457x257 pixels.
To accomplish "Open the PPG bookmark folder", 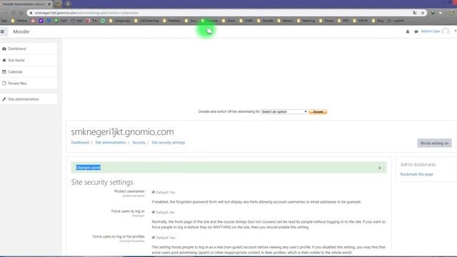I will pyautogui.click(x=343, y=21).
